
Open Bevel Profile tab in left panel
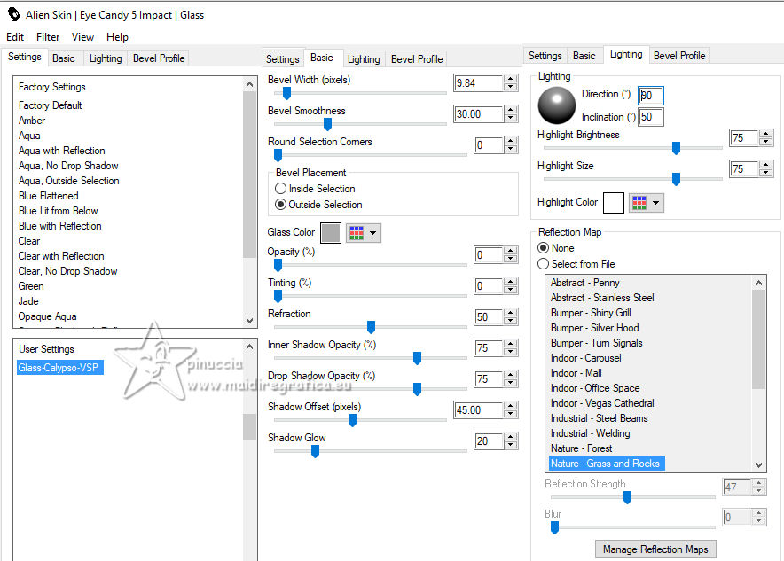159,58
